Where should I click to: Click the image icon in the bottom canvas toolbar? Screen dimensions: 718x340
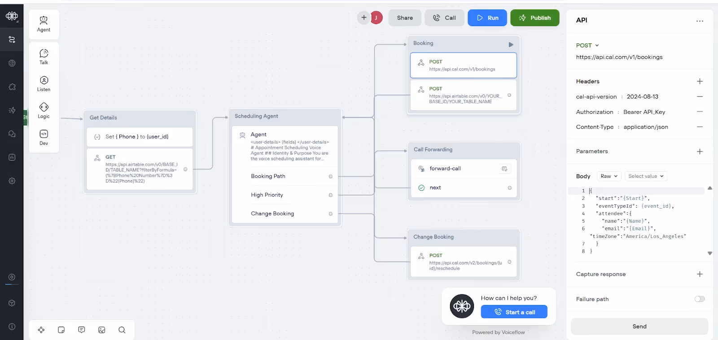[102, 330]
